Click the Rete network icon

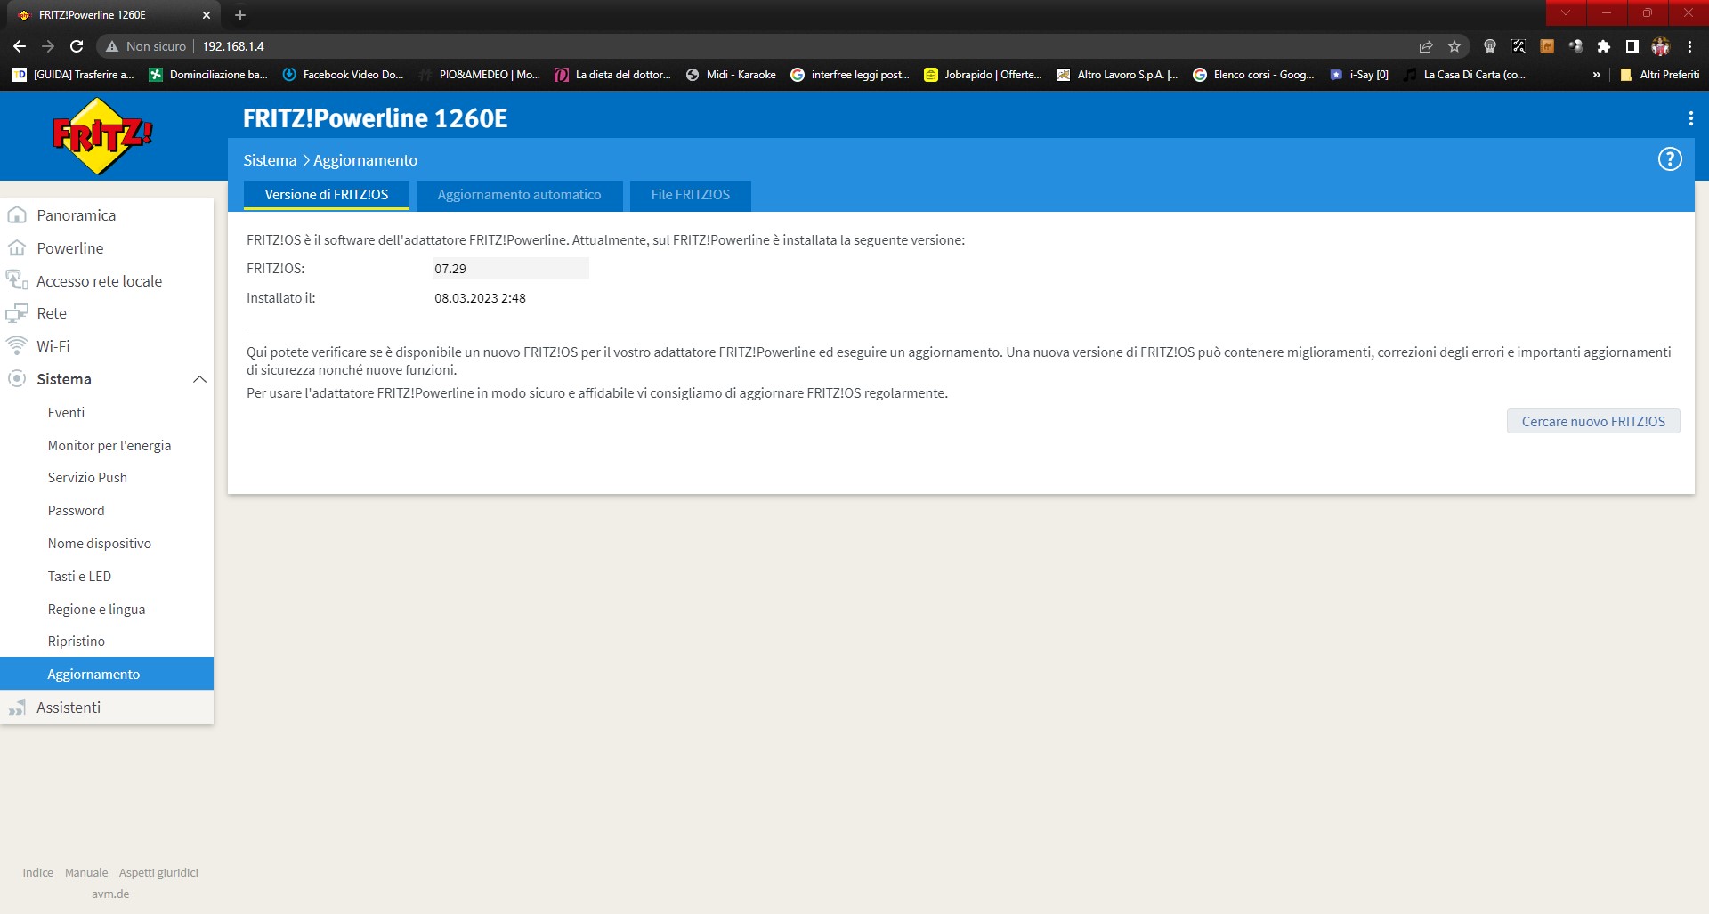pos(17,313)
